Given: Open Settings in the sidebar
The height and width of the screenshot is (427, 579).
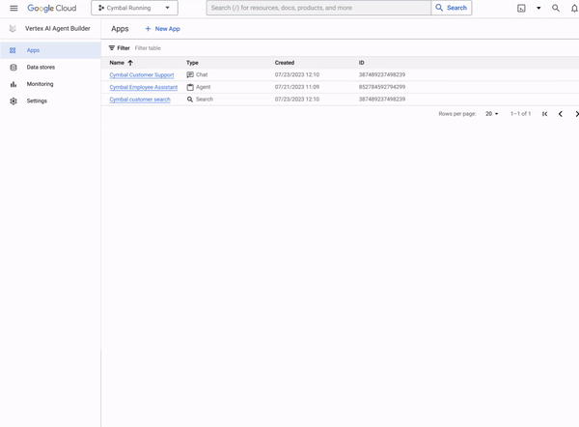Looking at the screenshot, I should click(x=37, y=100).
